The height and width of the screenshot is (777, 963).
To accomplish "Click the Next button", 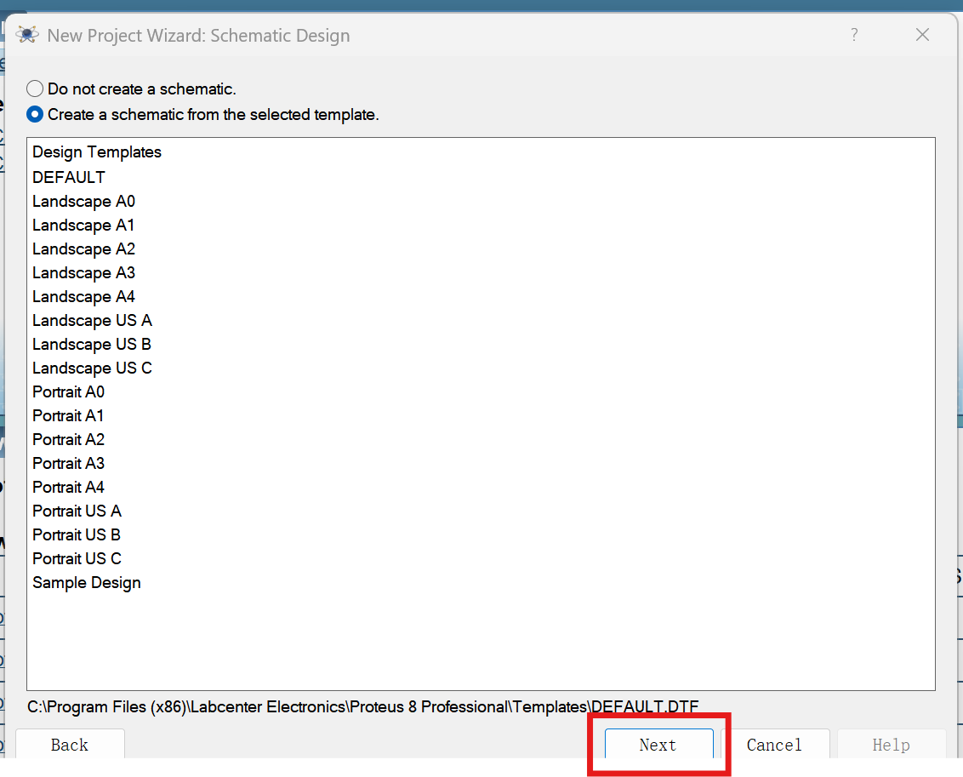I will point(658,745).
